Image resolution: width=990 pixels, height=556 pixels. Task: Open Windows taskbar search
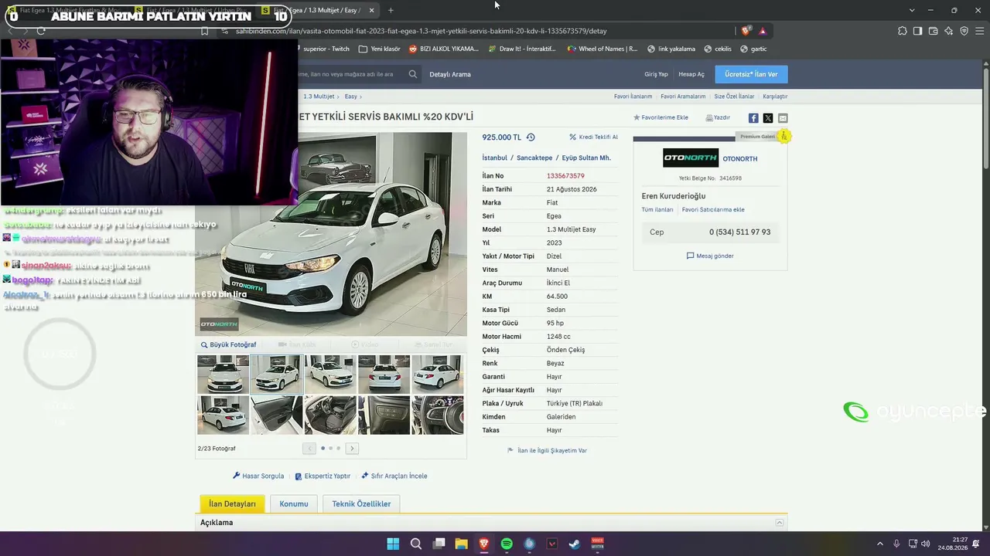coord(416,544)
